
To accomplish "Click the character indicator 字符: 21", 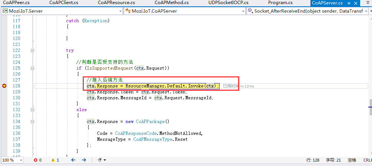I will [x=334, y=160].
